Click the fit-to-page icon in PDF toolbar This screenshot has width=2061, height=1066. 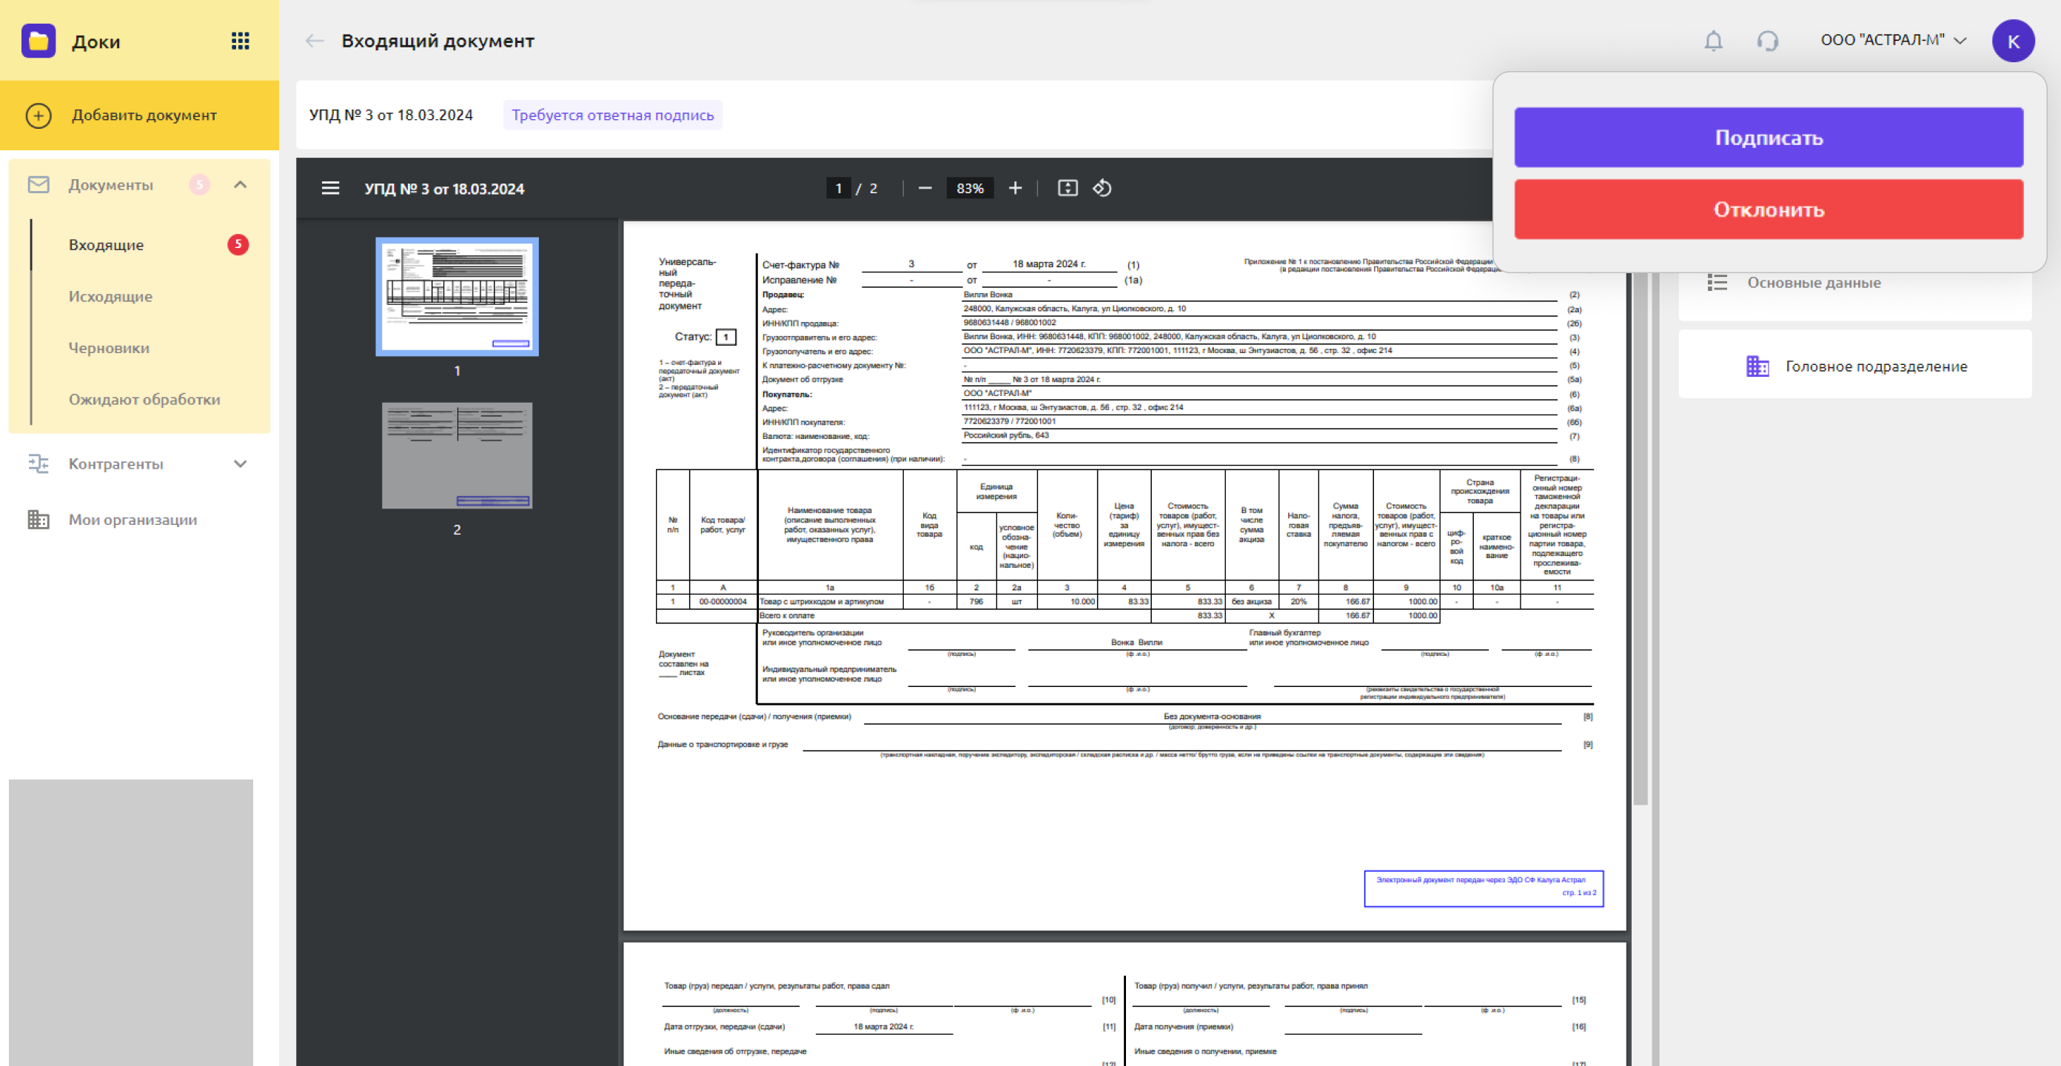pyautogui.click(x=1068, y=188)
